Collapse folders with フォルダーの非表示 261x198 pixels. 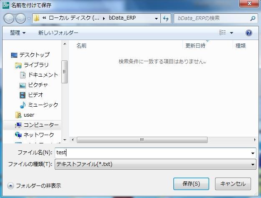pyautogui.click(x=37, y=185)
